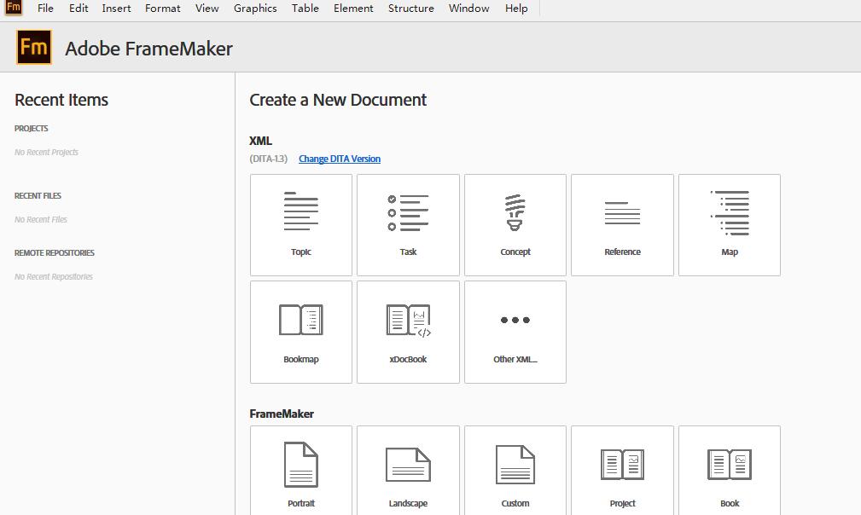Create a new xDocBook document
Image resolution: width=861 pixels, height=515 pixels.
pos(408,332)
